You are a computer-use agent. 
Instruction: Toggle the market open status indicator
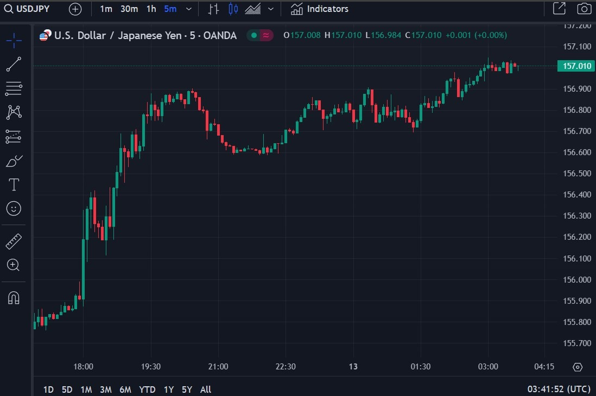[x=253, y=35]
